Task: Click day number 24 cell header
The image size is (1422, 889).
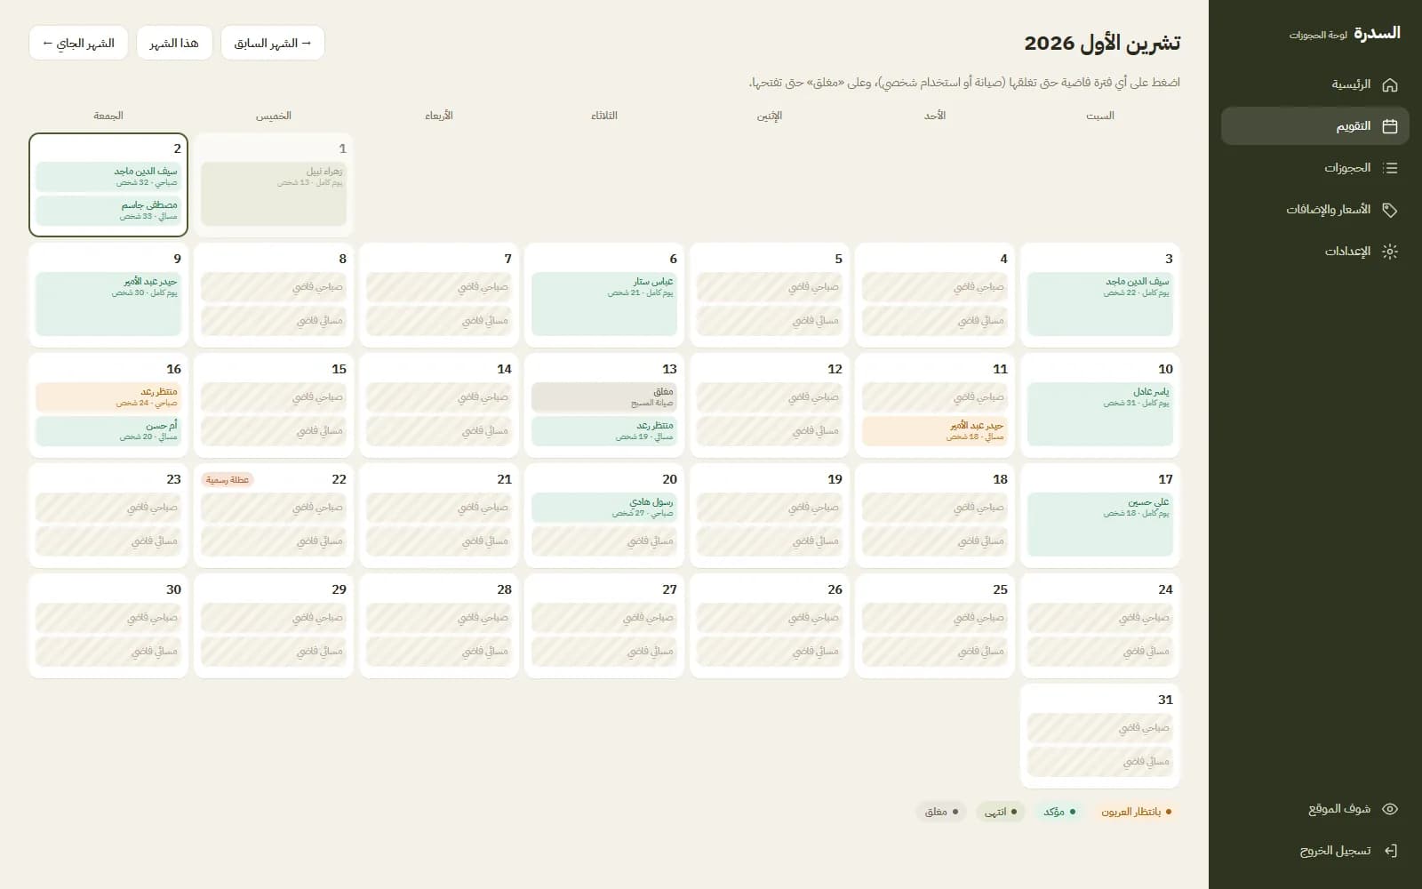Action: [1165, 589]
